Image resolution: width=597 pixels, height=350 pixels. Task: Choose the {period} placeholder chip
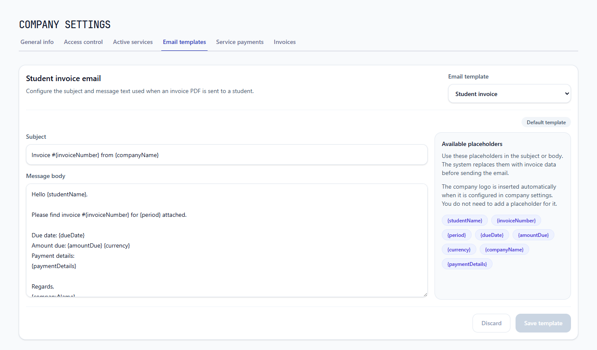[456, 235]
